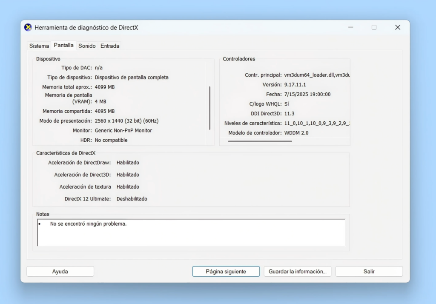The image size is (436, 304).
Task: Click the Dispositivo panel vertical scrollbar
Action: pyautogui.click(x=209, y=106)
